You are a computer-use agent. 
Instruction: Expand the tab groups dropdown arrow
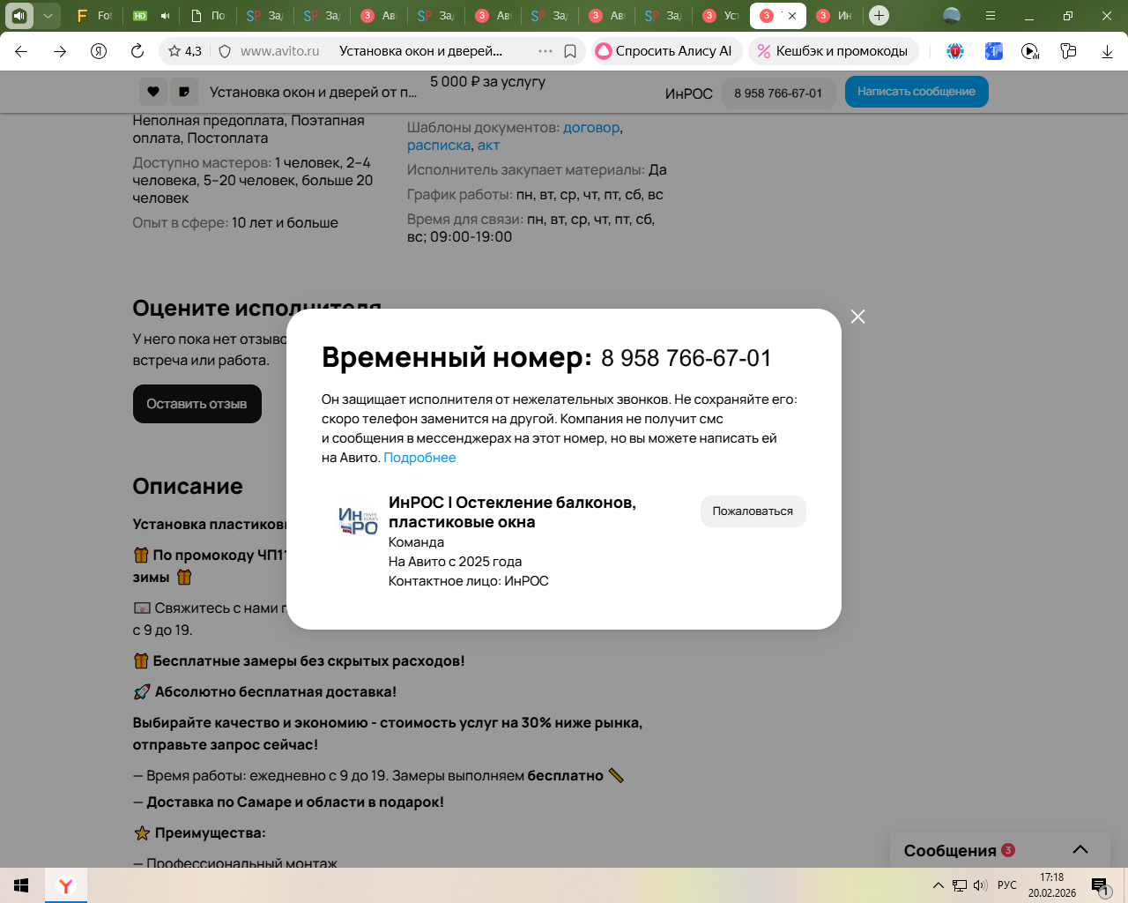coord(48,16)
